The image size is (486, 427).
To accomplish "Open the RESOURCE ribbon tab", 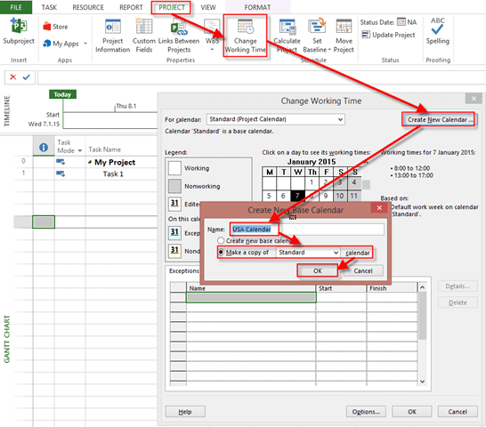I will point(88,7).
